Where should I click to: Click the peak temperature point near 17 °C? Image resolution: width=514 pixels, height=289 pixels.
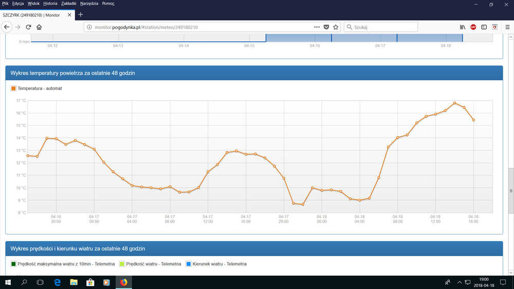point(455,103)
